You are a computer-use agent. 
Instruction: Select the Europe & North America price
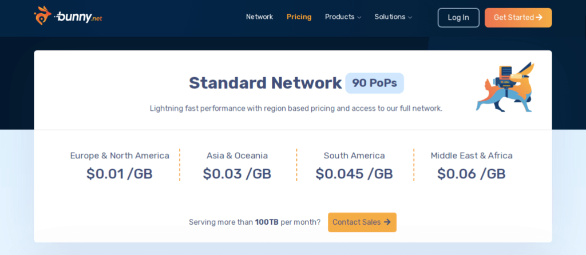coord(120,174)
